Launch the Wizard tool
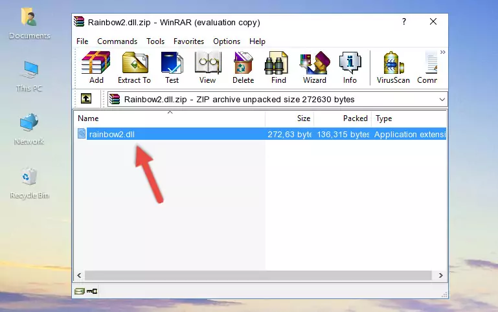The image size is (498, 312). point(315,67)
